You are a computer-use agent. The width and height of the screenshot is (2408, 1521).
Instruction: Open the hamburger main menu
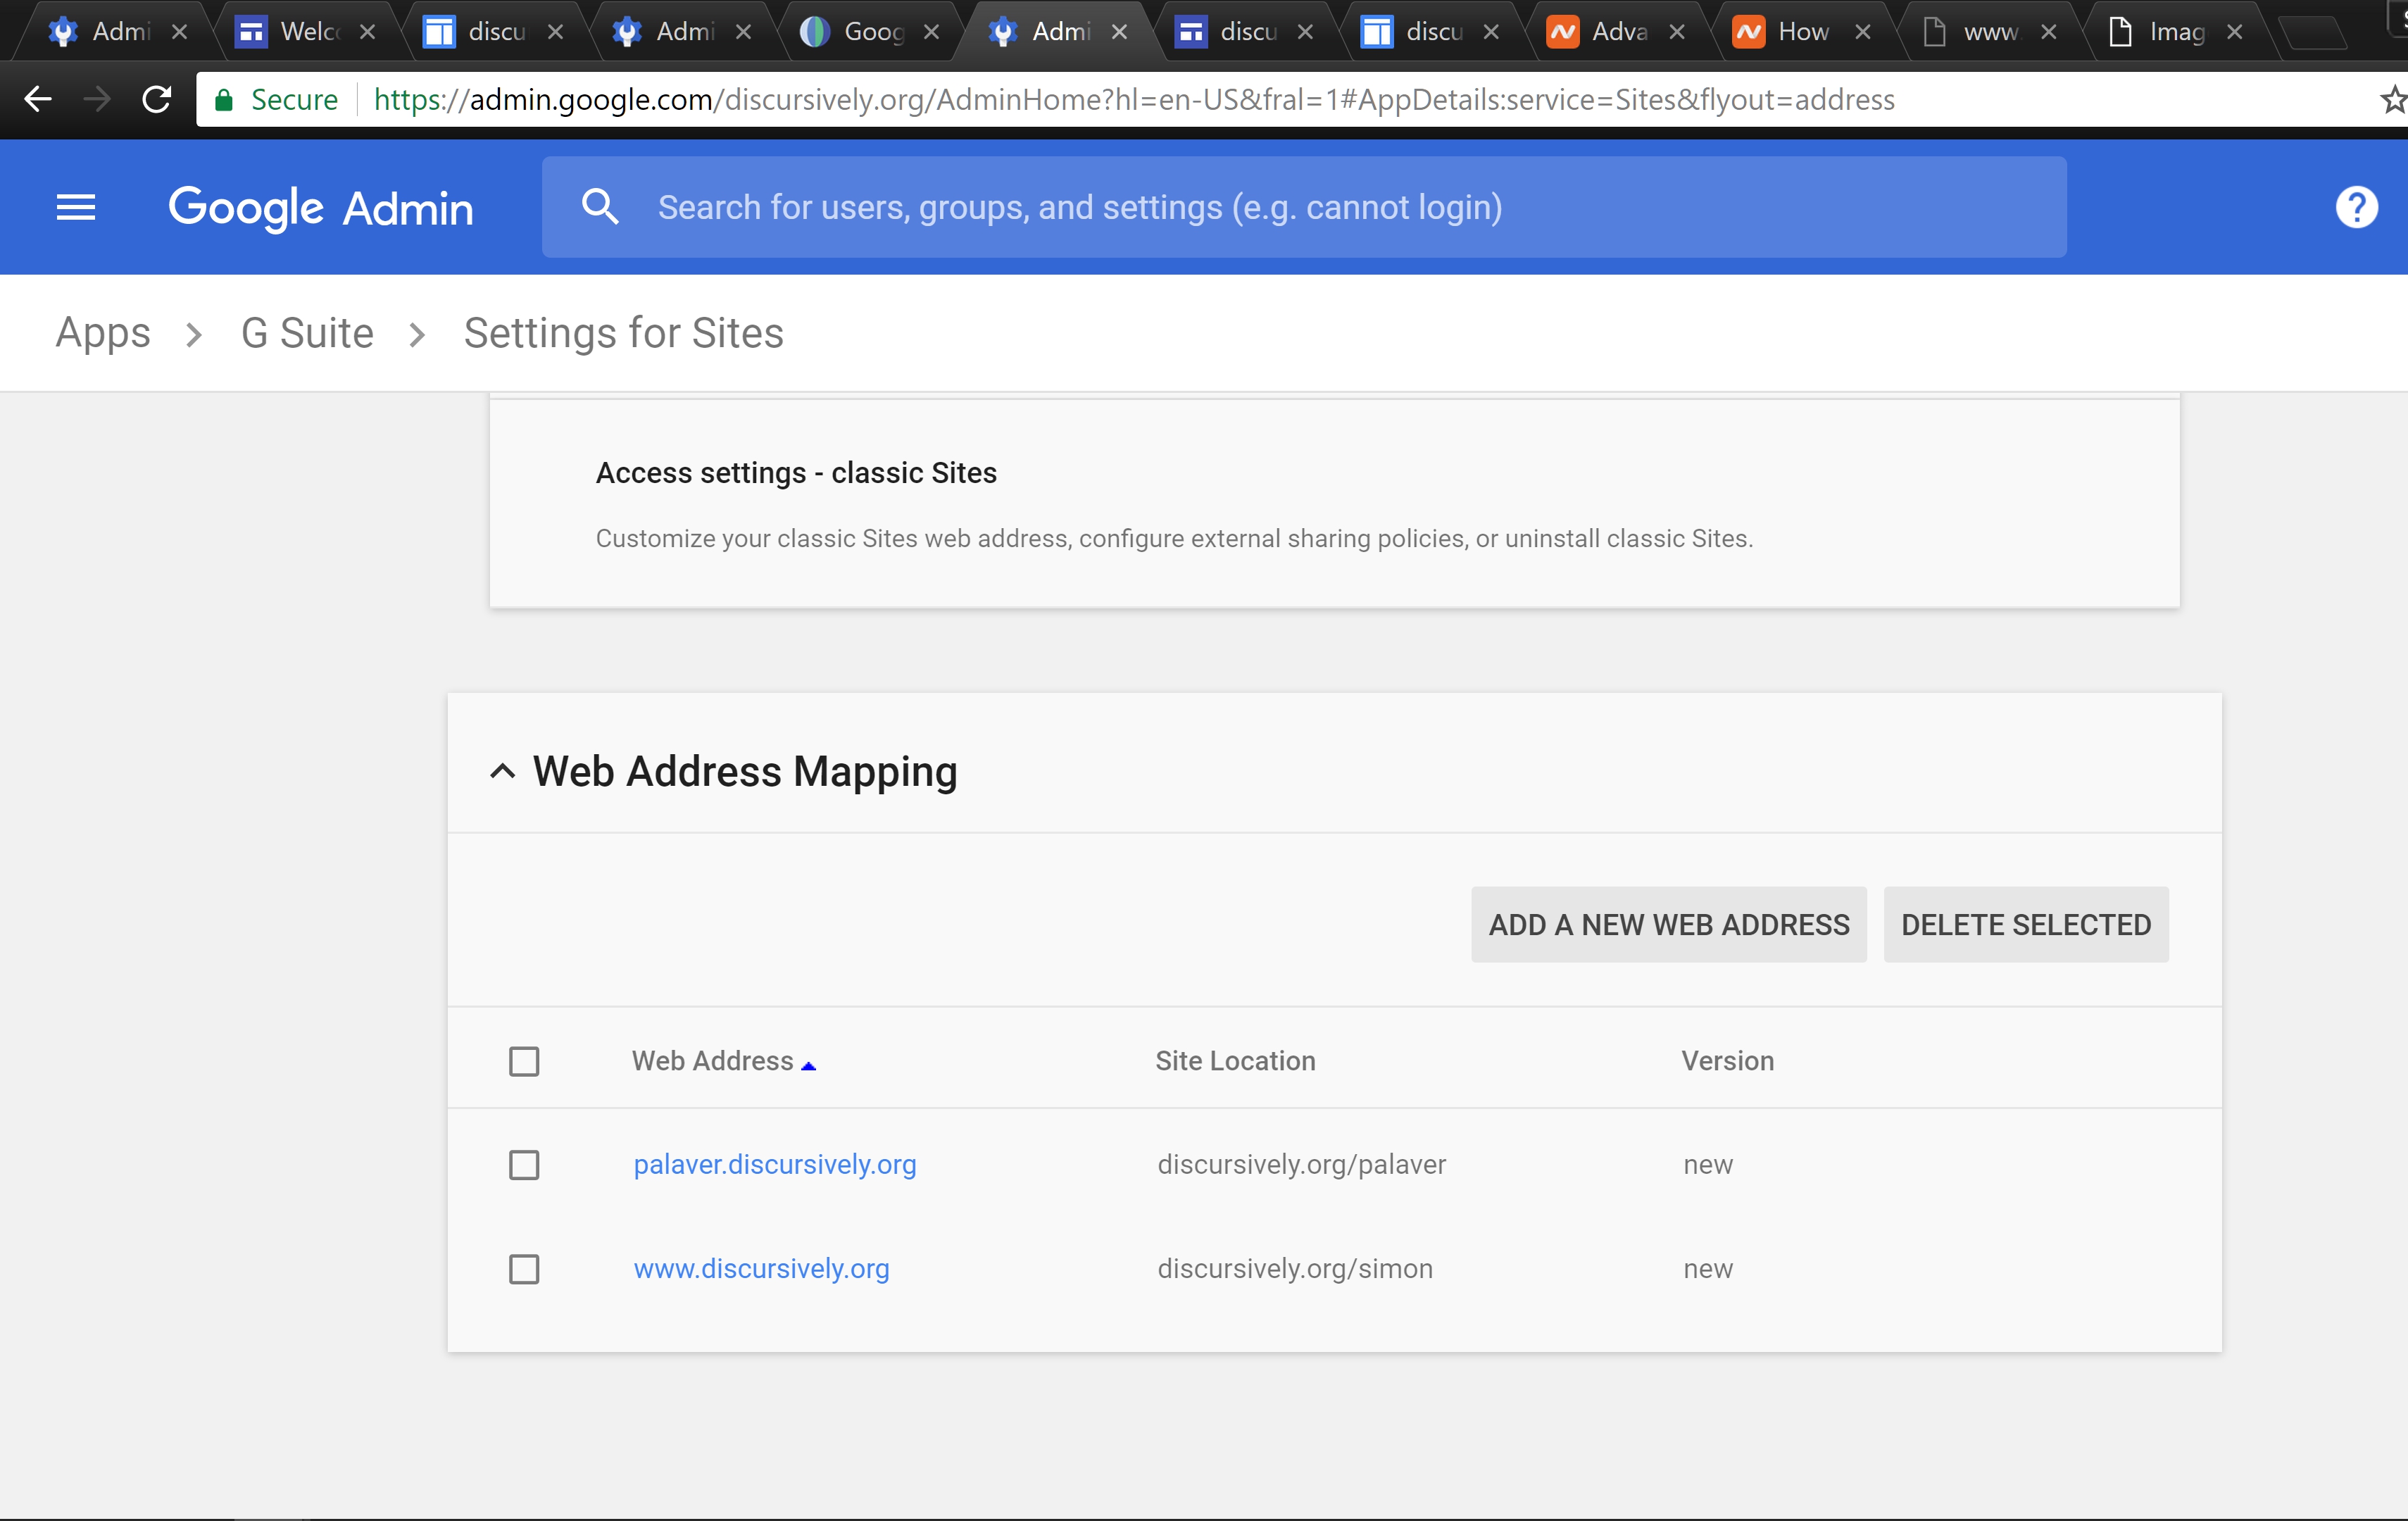(76, 207)
